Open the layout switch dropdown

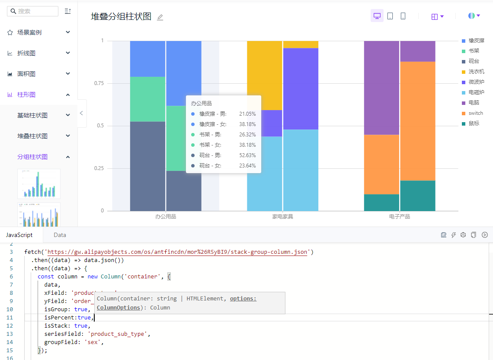pyautogui.click(x=437, y=17)
